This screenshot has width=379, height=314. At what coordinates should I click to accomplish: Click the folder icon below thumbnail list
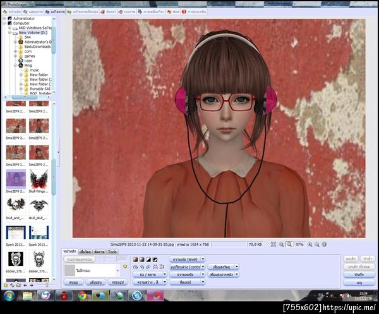18,285
